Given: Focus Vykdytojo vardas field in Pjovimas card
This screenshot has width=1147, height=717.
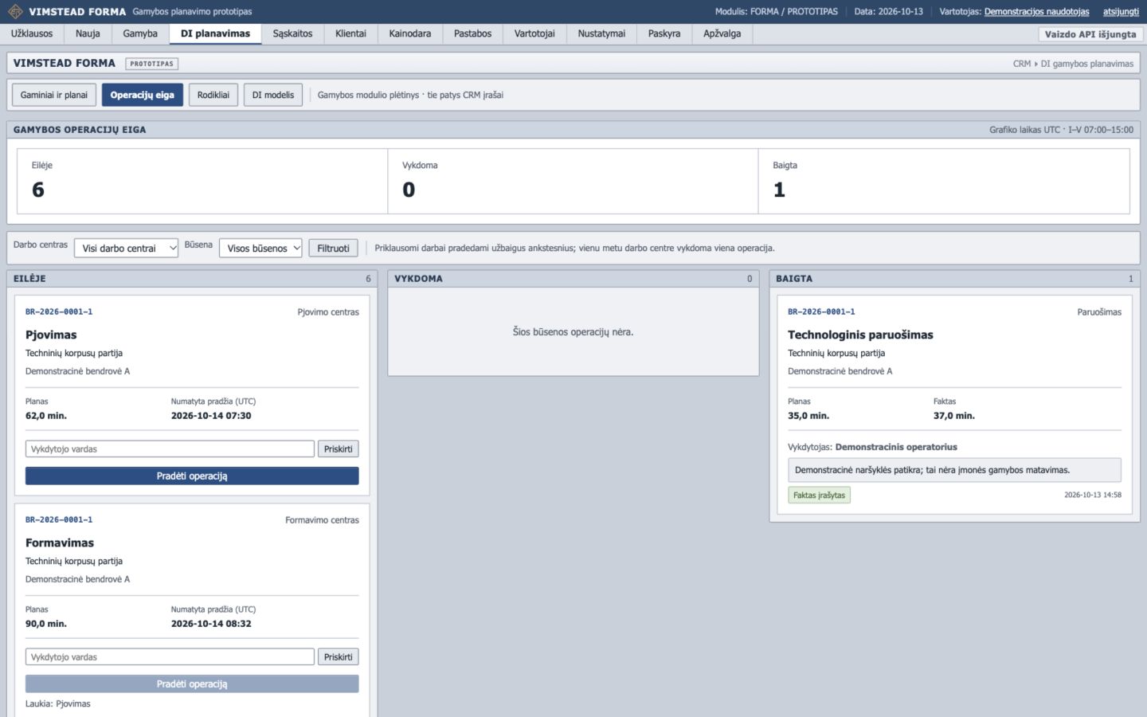Looking at the screenshot, I should 170,449.
